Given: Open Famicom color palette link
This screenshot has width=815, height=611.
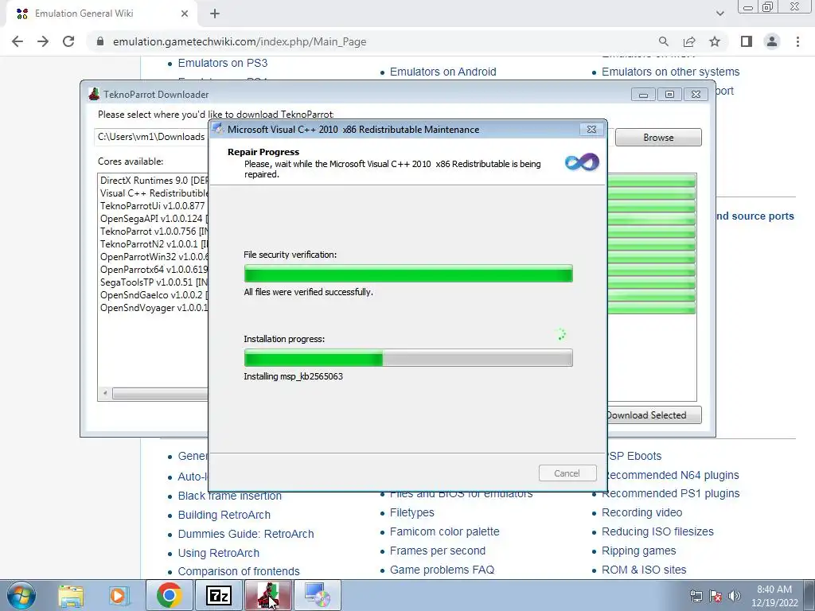Looking at the screenshot, I should 444,531.
